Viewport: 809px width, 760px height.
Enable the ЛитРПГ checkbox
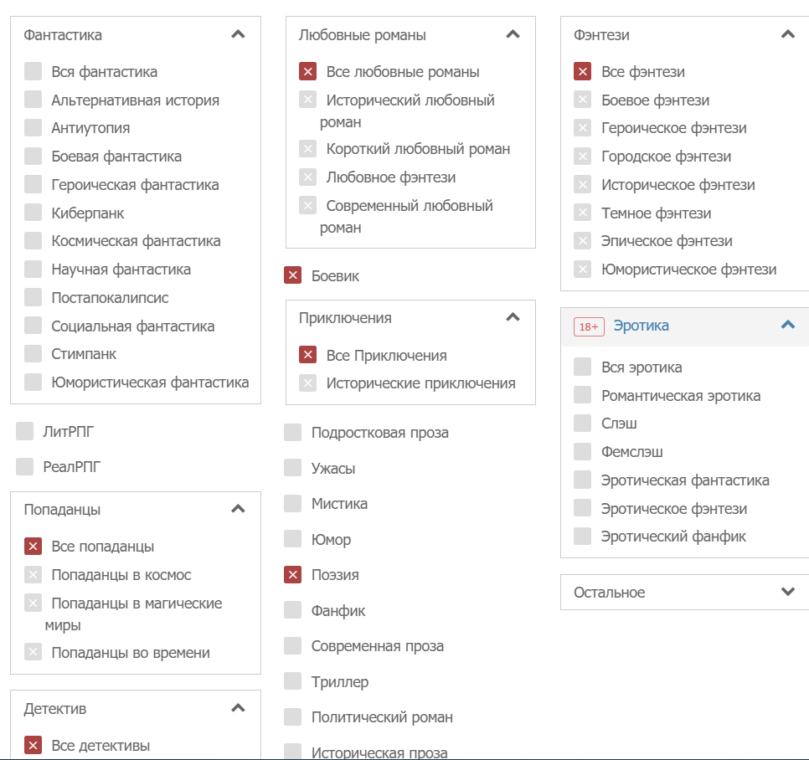tap(24, 431)
